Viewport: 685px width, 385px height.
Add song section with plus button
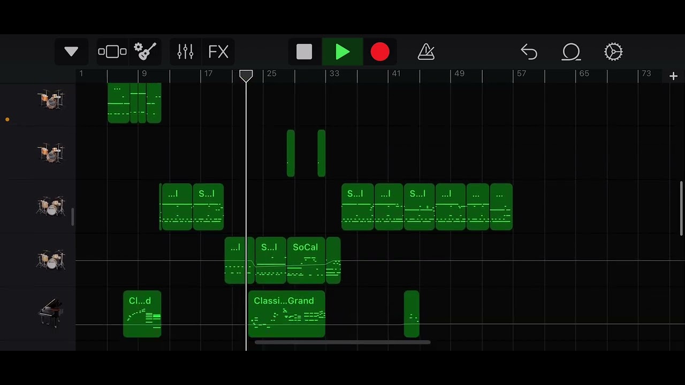673,76
